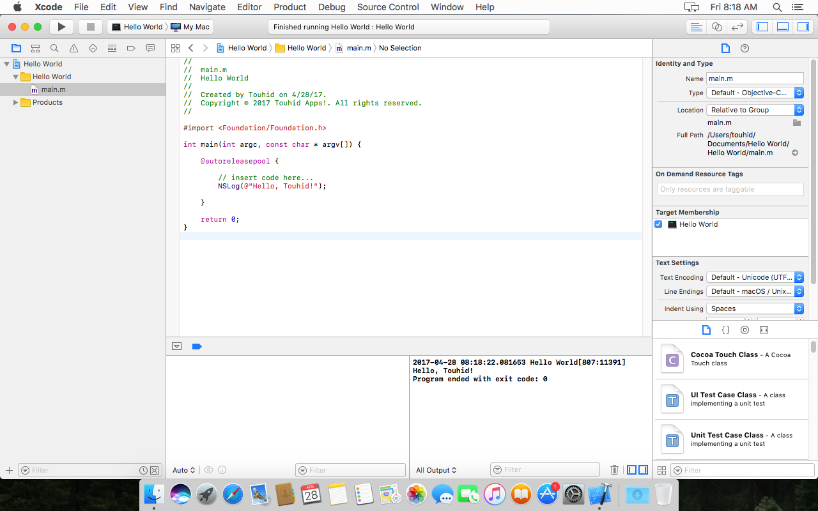The width and height of the screenshot is (818, 511).
Task: Show the Quick Help inspector
Action: click(x=745, y=48)
